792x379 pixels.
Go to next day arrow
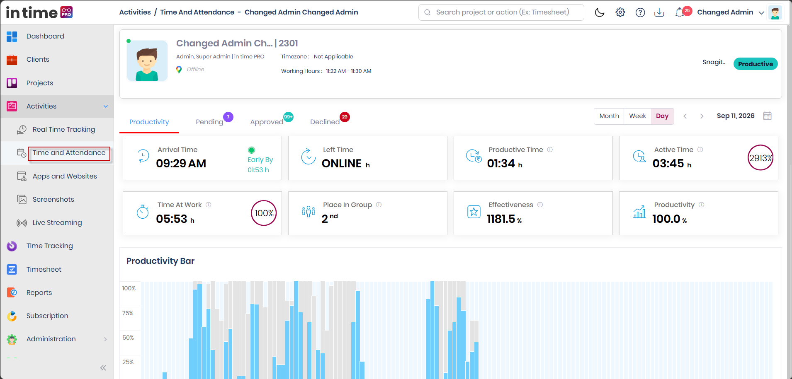tap(702, 116)
